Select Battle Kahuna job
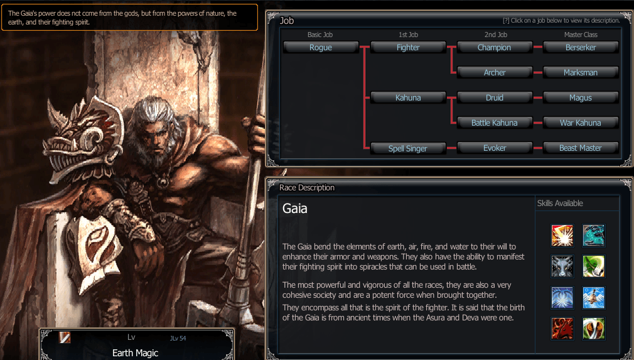The width and height of the screenshot is (634, 360). point(495,123)
